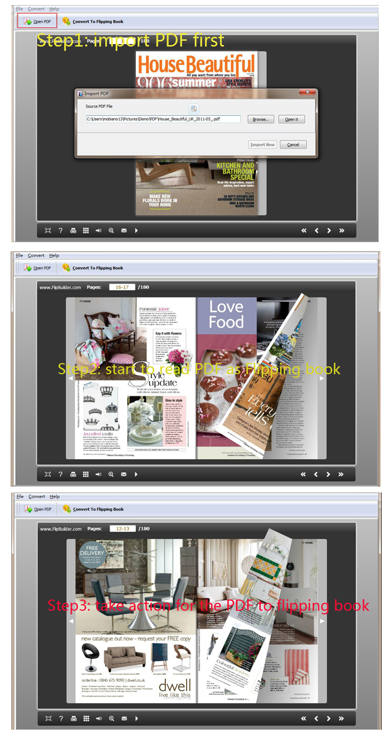Toggle sound in pages 16-17 viewer
The image size is (390, 736).
click(x=99, y=474)
